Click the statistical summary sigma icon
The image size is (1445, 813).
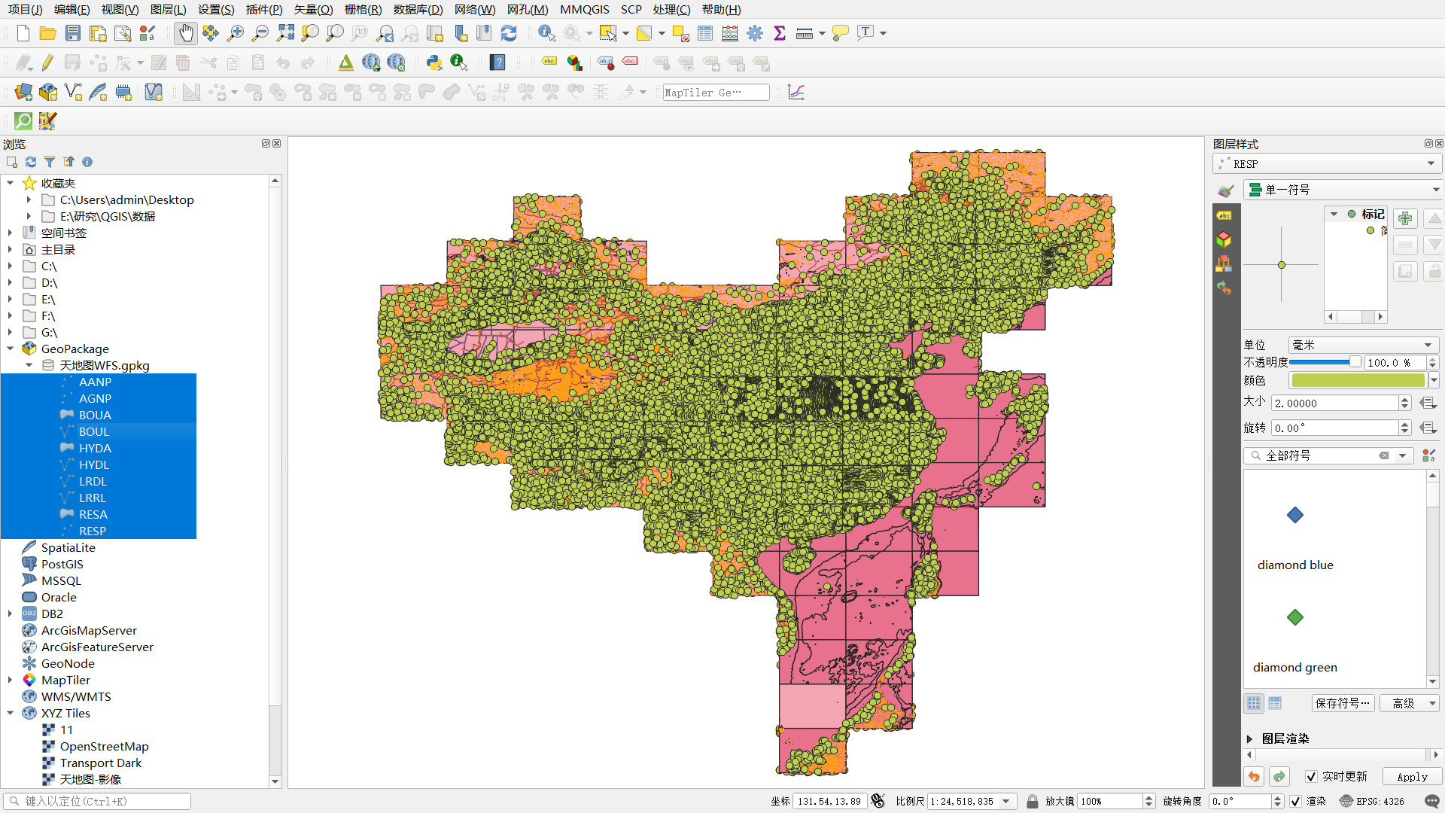coord(780,33)
